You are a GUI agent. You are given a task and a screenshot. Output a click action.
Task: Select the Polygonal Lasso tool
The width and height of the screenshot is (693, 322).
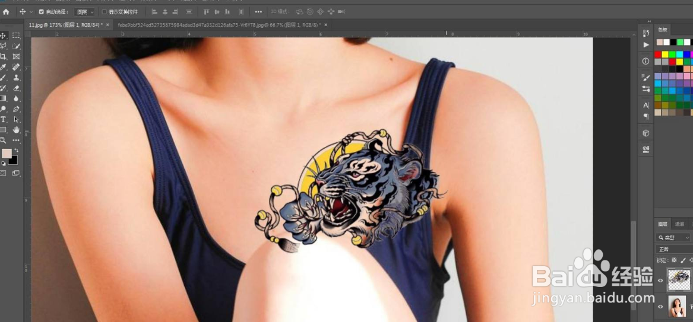click(x=3, y=46)
